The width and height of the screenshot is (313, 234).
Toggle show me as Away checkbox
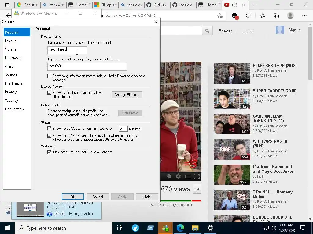pos(49,129)
